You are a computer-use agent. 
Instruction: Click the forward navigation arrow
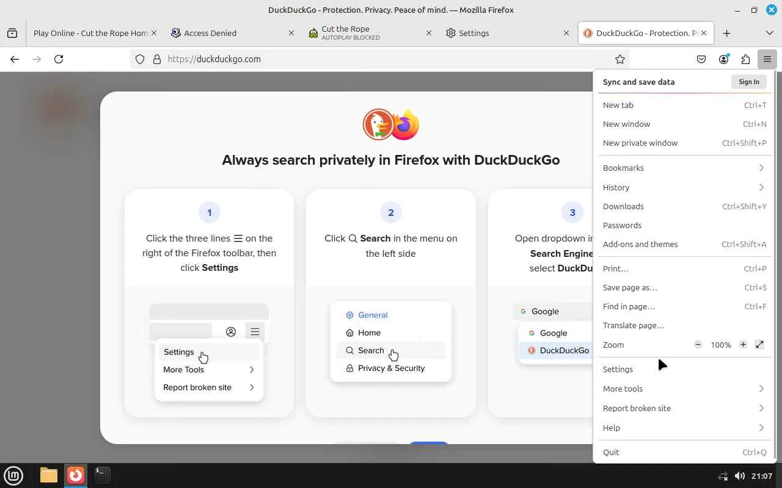37,59
